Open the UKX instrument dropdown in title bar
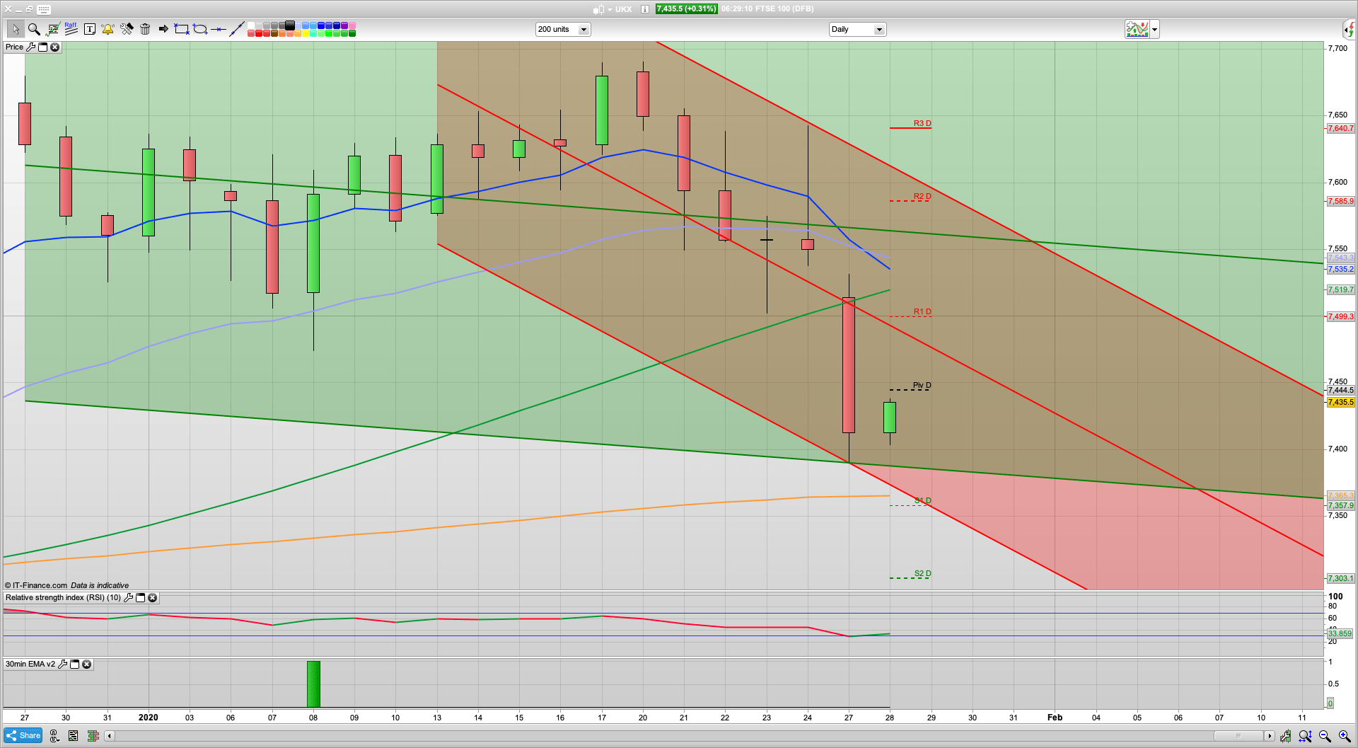Screen dimensions: 1358x748 click(x=610, y=9)
